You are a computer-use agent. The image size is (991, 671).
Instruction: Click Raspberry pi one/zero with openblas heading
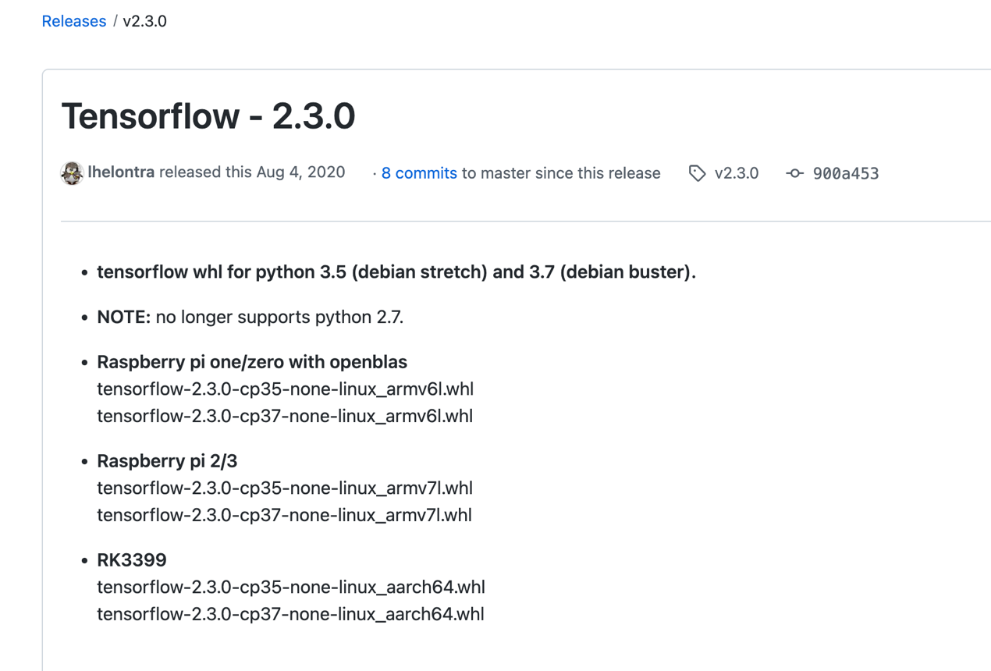252,362
